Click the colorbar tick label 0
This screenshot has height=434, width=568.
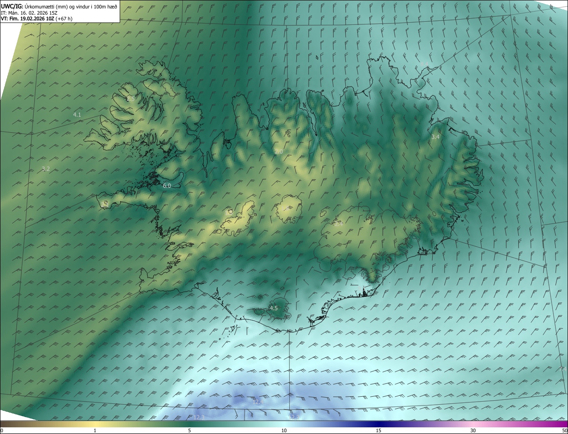[x=1, y=430]
